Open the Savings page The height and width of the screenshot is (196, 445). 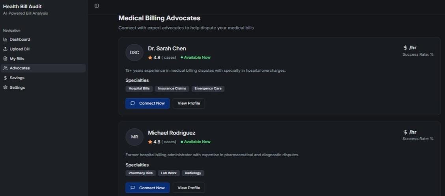[43, 78]
